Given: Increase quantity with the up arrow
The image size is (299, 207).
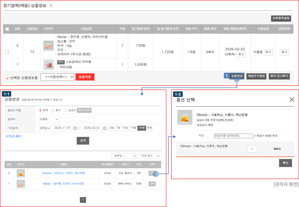Looking at the screenshot, I should (259, 147).
